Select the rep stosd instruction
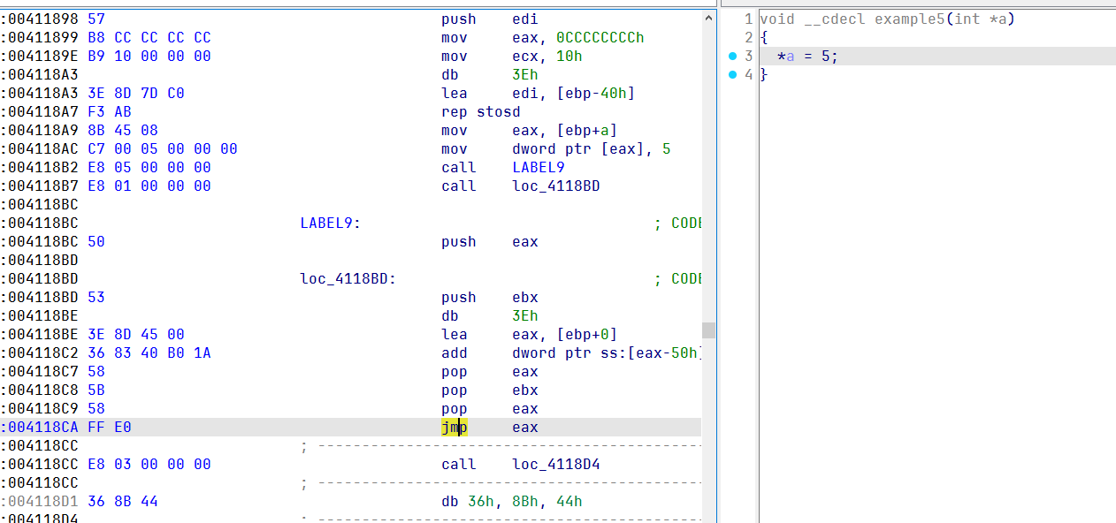This screenshot has width=1116, height=523. pyautogui.click(x=480, y=112)
